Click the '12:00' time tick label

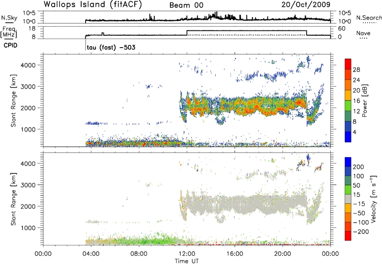pos(187,254)
